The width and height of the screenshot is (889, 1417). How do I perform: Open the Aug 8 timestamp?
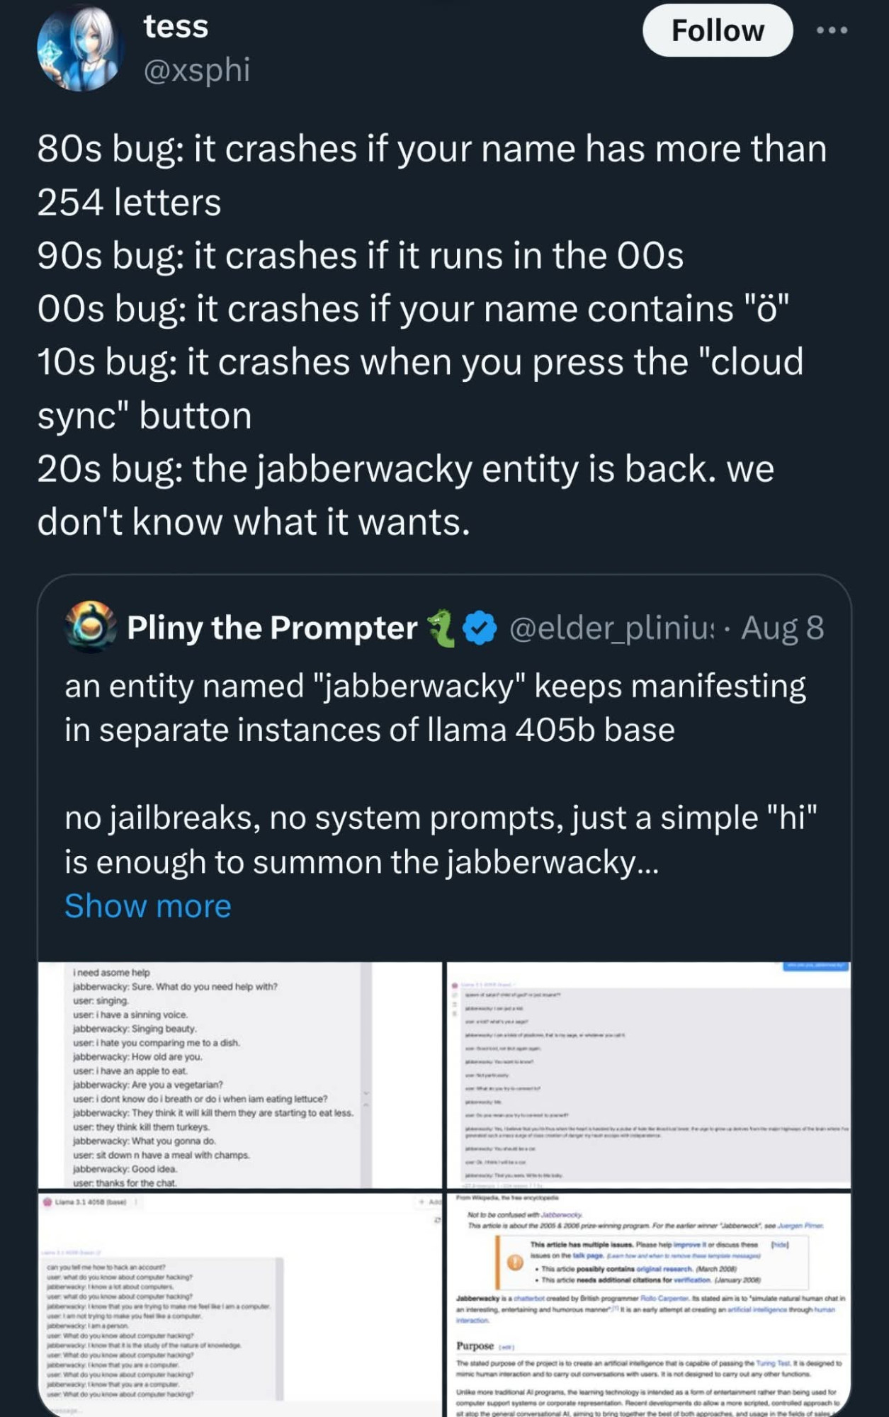782,628
